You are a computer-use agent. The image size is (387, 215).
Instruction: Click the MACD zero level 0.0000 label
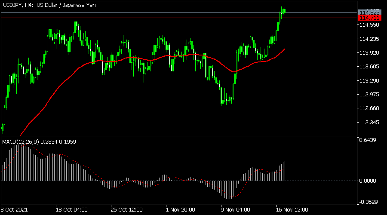point(368,181)
